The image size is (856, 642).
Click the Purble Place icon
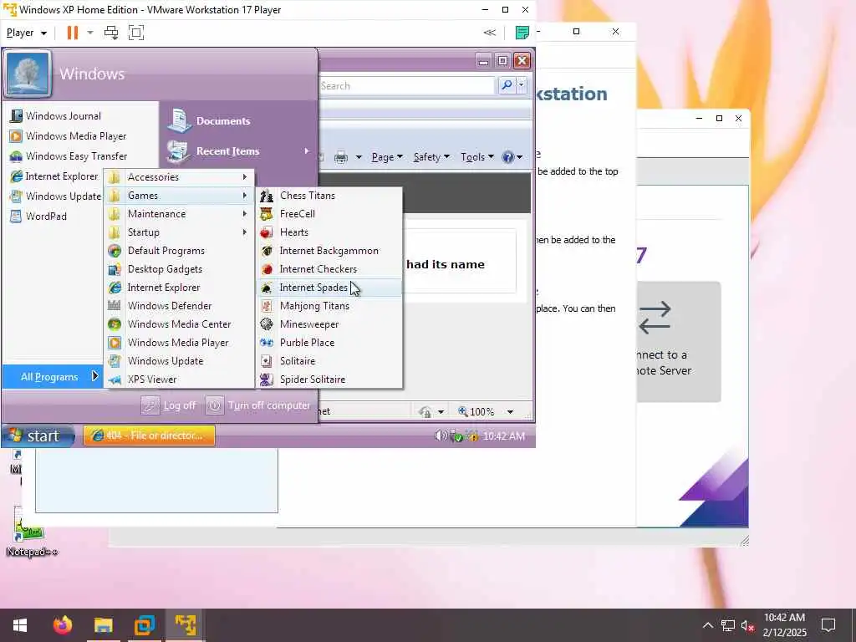click(267, 342)
